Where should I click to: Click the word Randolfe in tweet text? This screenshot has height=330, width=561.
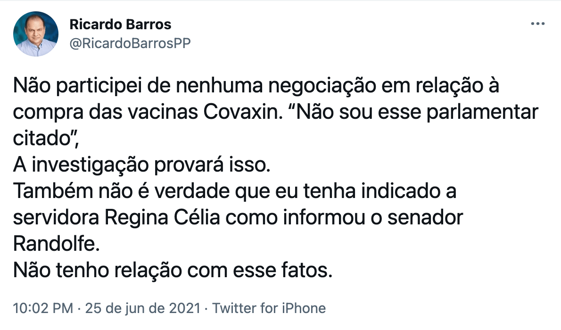pyautogui.click(x=56, y=245)
